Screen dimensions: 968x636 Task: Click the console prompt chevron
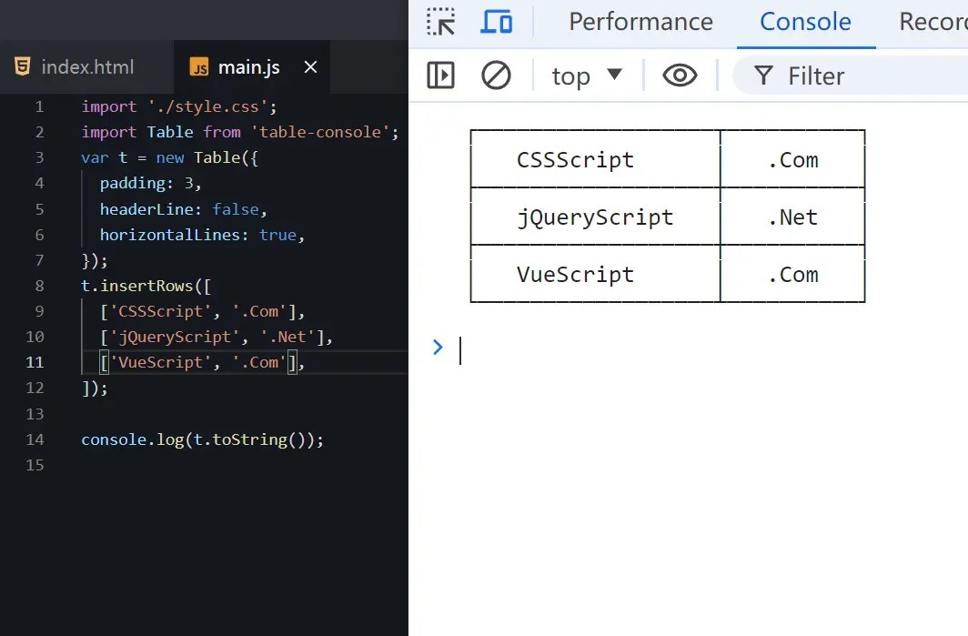438,347
